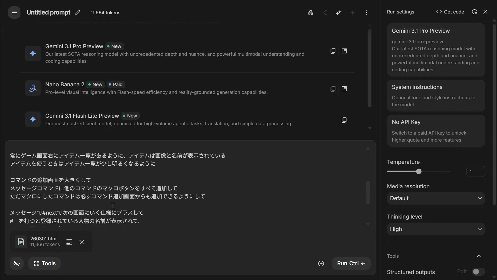Click the '11,366 tokens' file size text

point(45,244)
